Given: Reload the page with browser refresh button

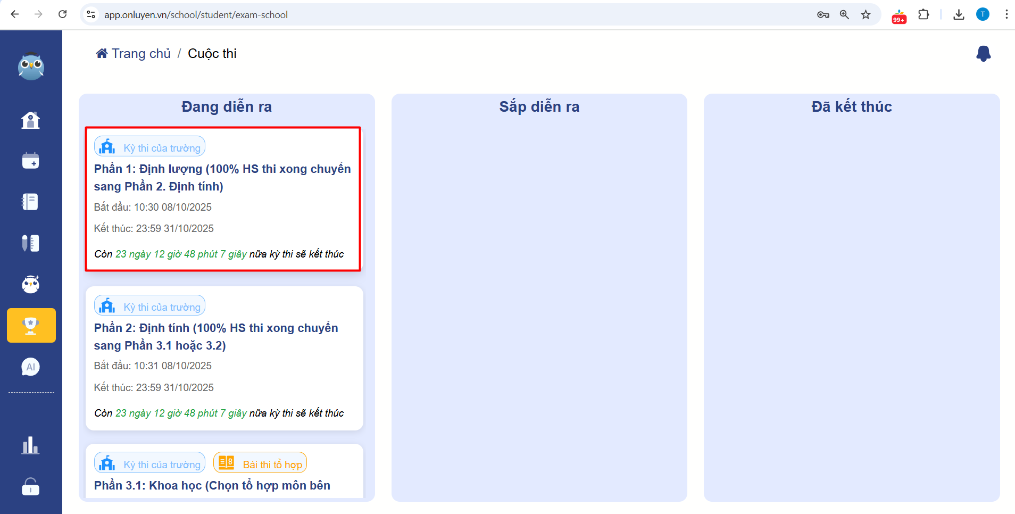Looking at the screenshot, I should point(62,14).
